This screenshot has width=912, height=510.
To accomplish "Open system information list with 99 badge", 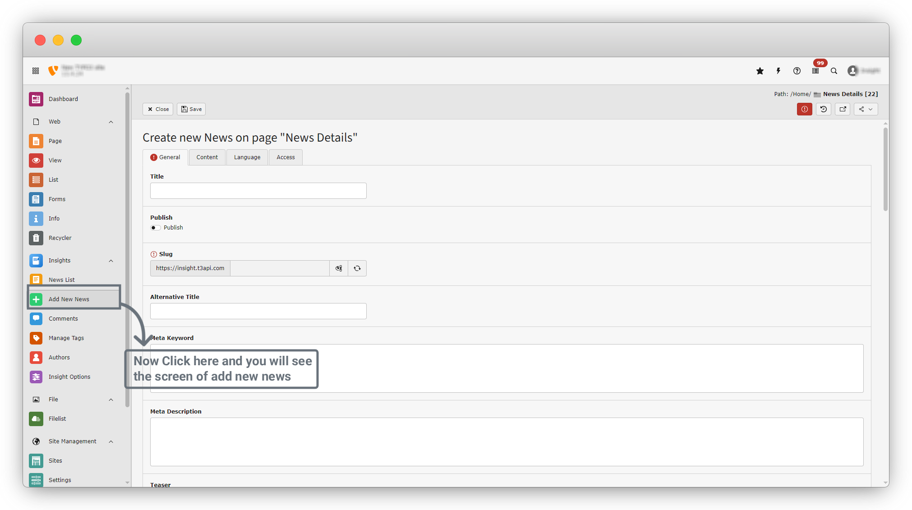I will tap(815, 71).
